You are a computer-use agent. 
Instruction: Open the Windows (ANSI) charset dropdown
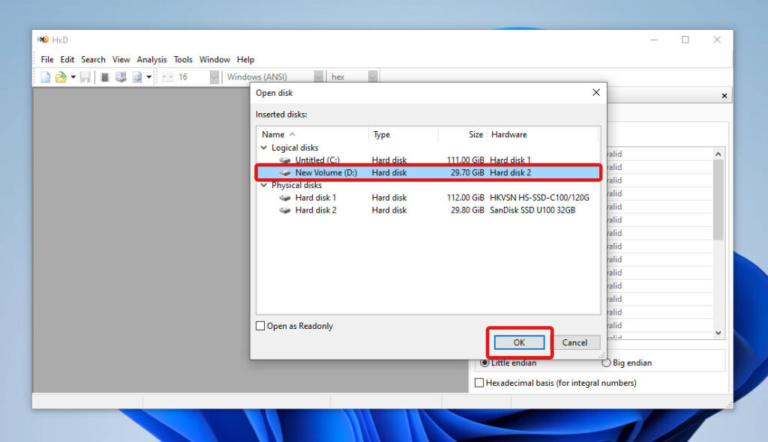318,77
